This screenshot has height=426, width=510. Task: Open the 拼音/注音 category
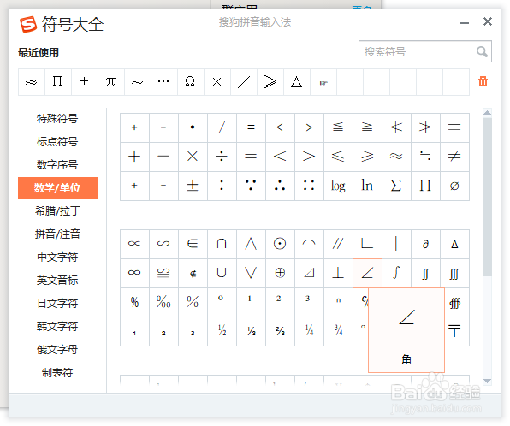(x=57, y=234)
